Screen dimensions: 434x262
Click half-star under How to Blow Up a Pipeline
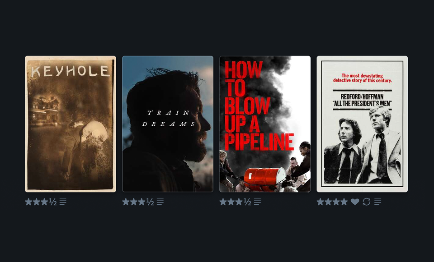click(247, 202)
